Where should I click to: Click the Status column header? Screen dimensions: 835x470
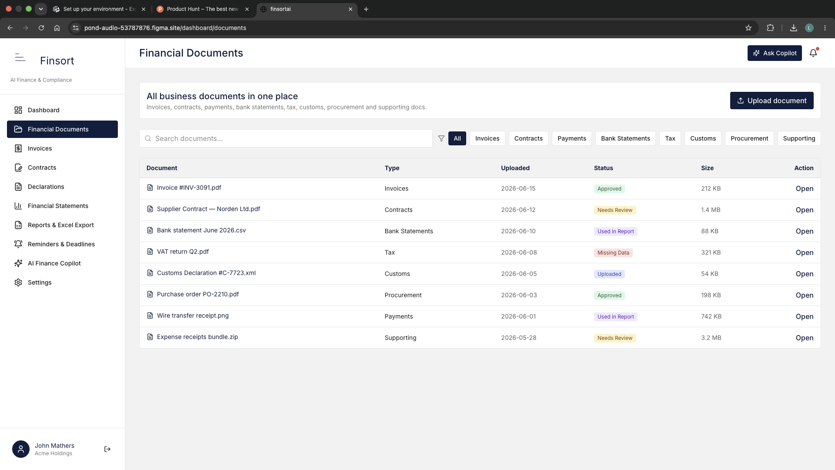click(603, 168)
